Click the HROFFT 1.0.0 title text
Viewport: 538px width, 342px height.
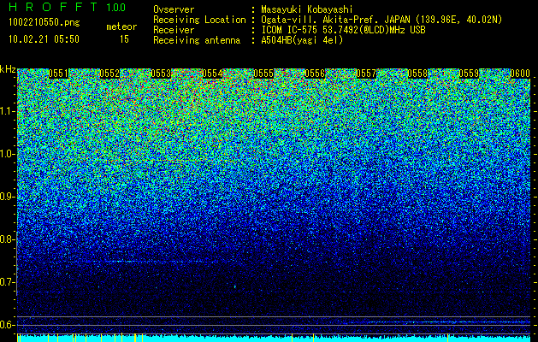tap(67, 7)
